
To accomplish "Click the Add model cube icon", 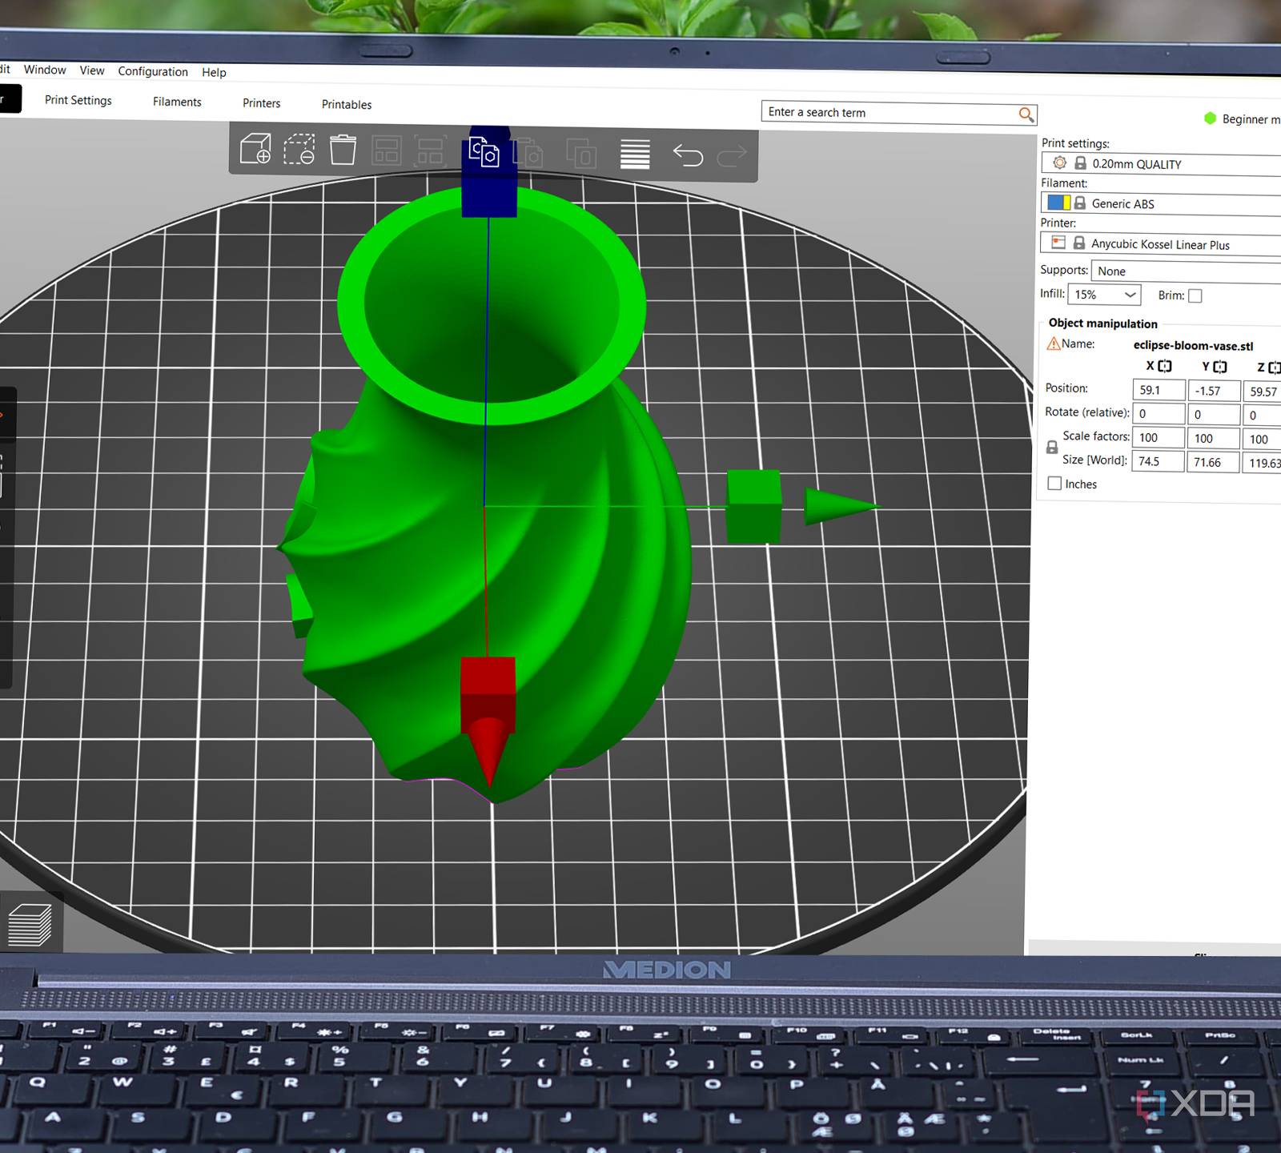I will tap(255, 149).
